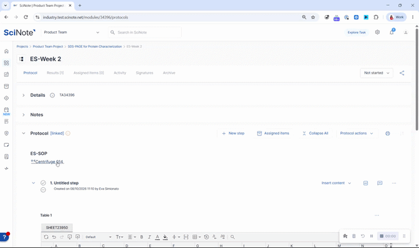Image resolution: width=419 pixels, height=248 pixels.
Task: Open the protocol print icon
Action: tap(388, 133)
